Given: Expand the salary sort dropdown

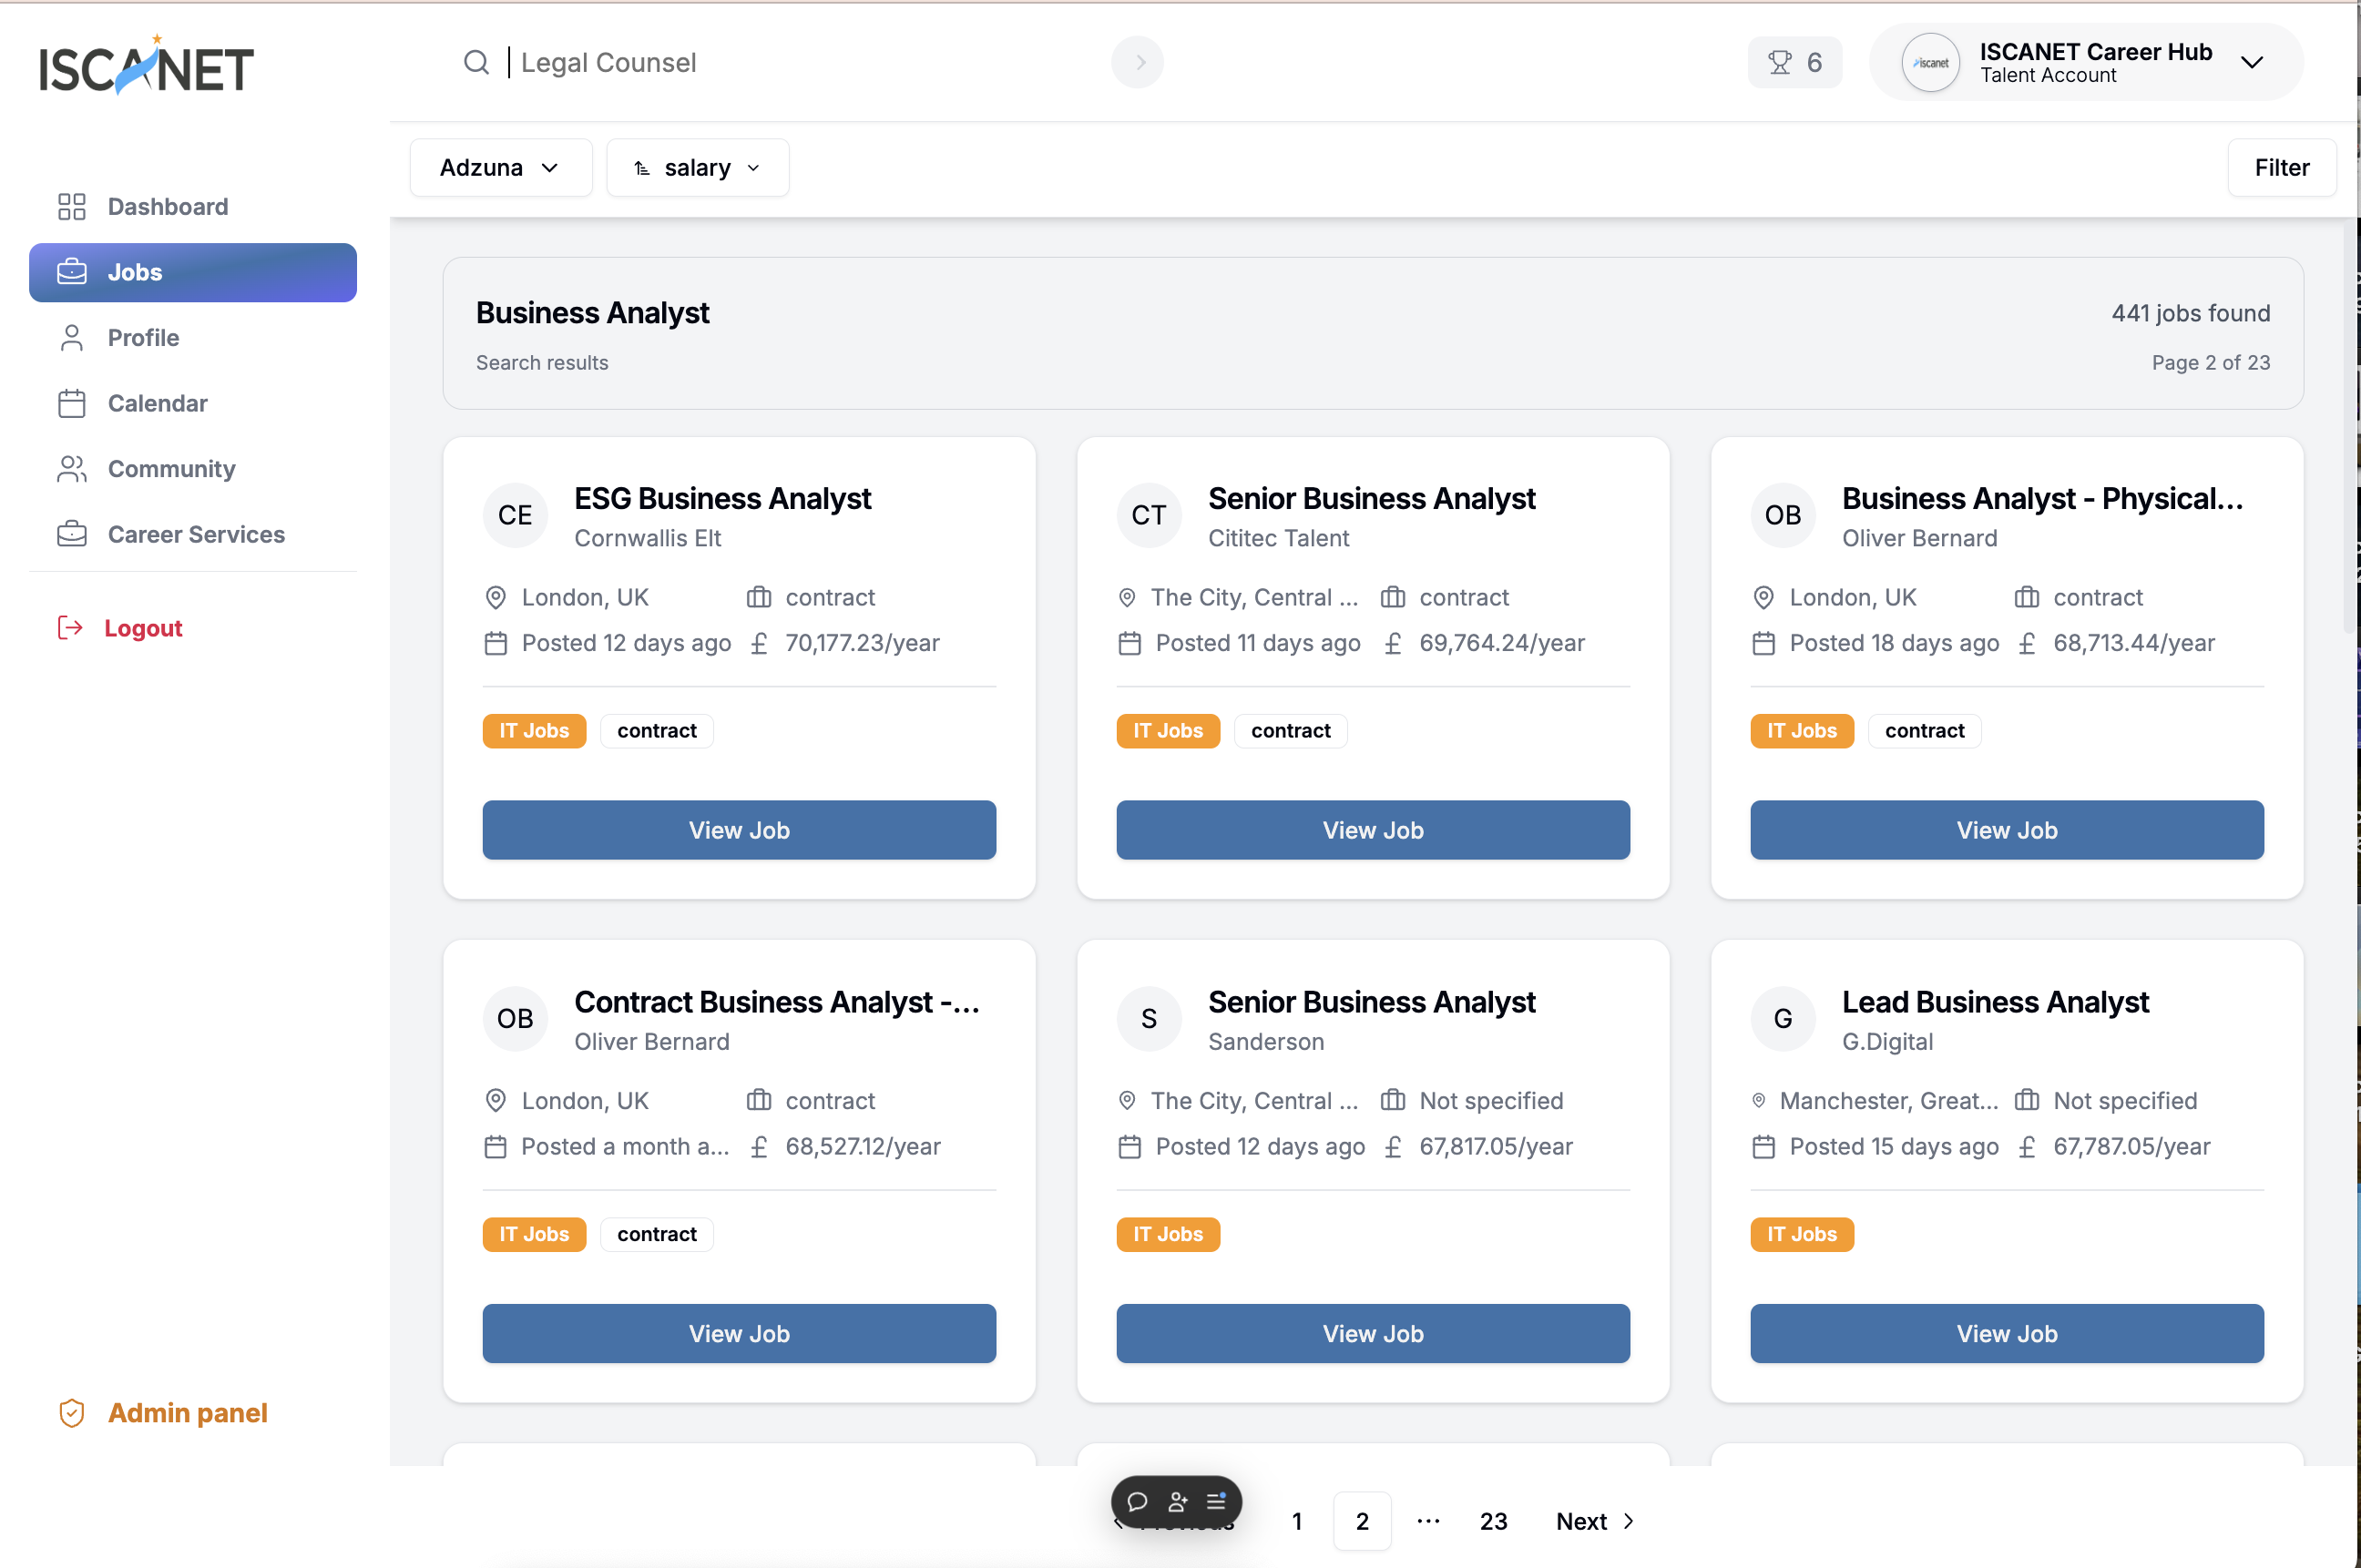Looking at the screenshot, I should tap(698, 168).
